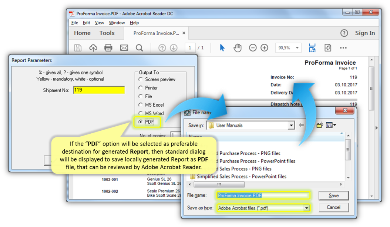
Task: Select Simplified Sales Process - PowerPoint files folder
Action: [x=238, y=177]
